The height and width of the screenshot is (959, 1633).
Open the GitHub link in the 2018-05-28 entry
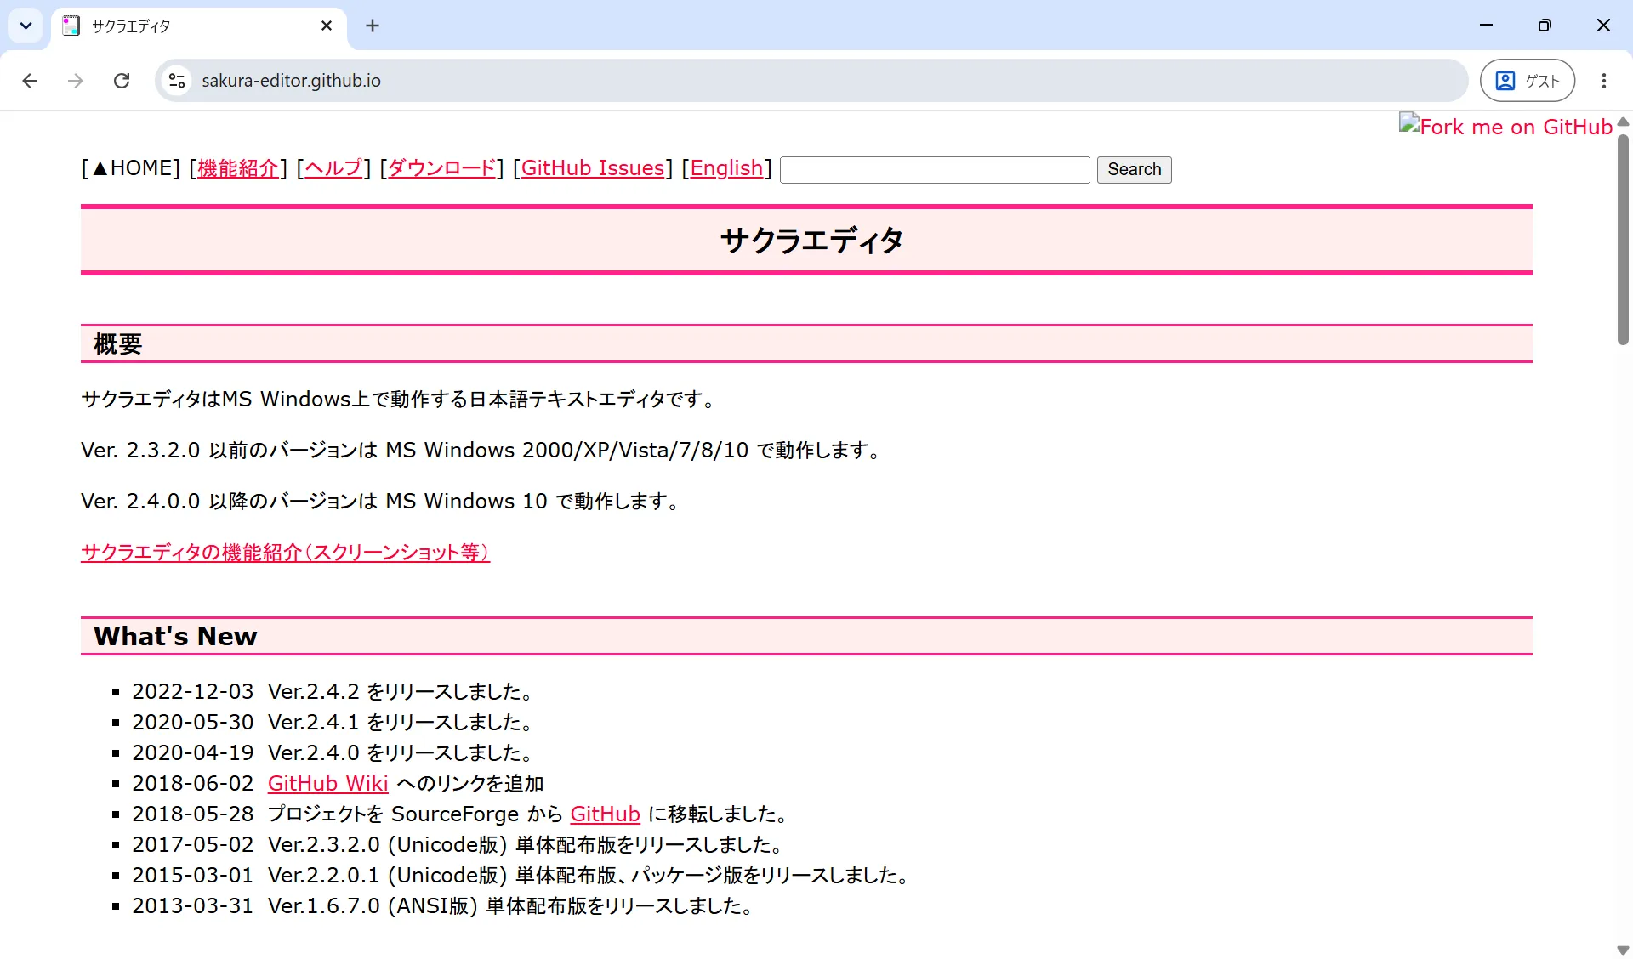point(605,814)
